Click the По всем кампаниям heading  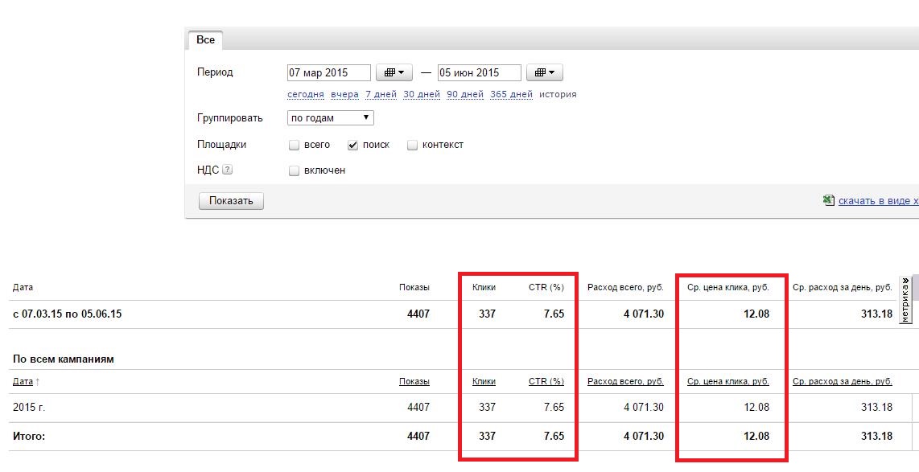64,359
